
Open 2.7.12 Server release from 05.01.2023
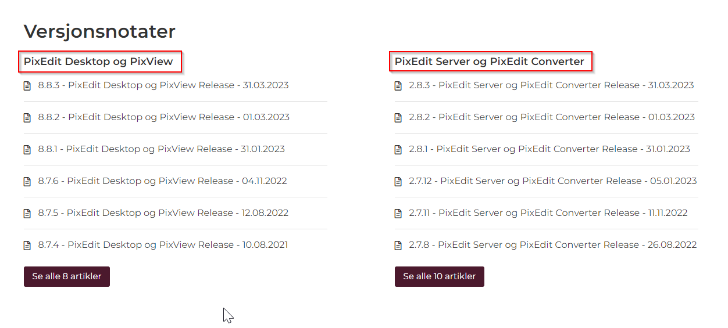553,181
